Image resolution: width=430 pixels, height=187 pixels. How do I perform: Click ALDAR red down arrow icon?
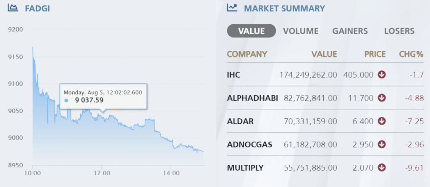[382, 121]
